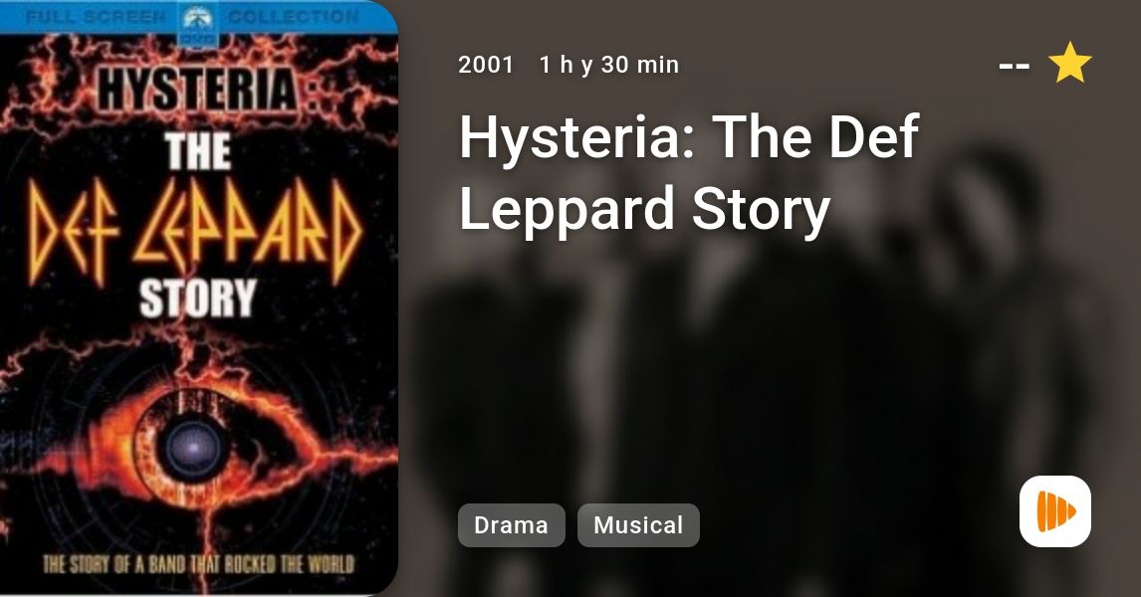Image resolution: width=1141 pixels, height=597 pixels.
Task: Click the yellow star rating icon
Action: 1069,63
